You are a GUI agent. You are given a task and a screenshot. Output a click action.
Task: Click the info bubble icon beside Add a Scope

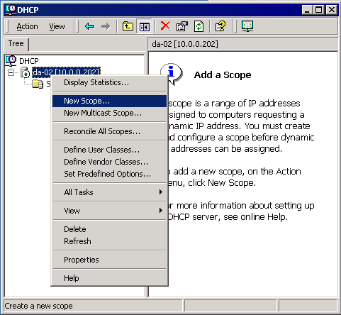pos(172,74)
